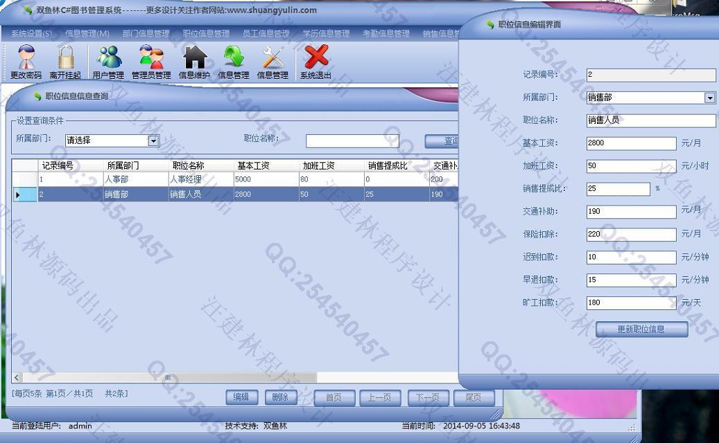This screenshot has width=719, height=443.
Task: Click the 系统退出 red X icon
Action: pos(316,62)
